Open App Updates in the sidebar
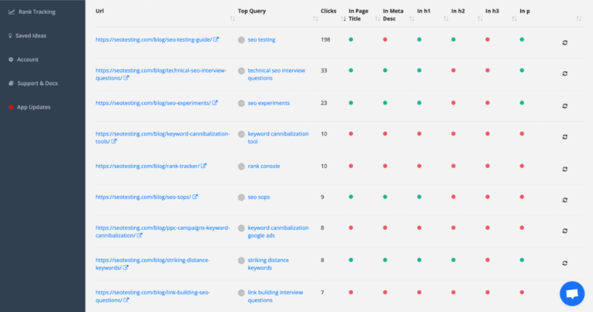Viewport: 593px width, 312px height. 30,107
